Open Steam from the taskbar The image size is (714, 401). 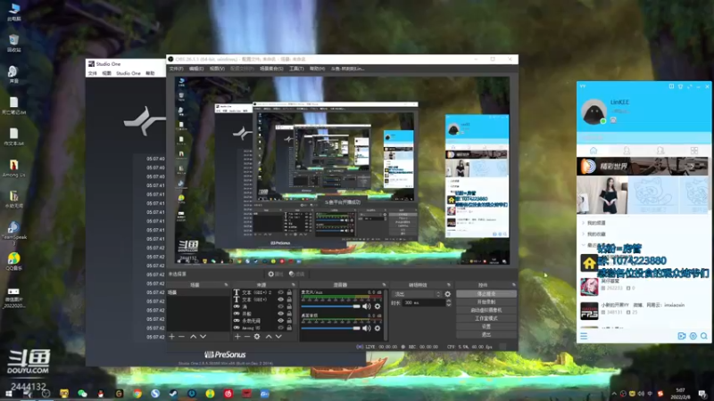[x=173, y=394]
